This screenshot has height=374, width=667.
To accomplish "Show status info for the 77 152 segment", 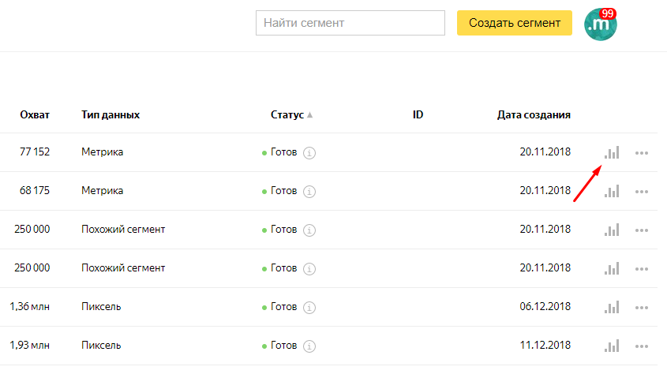I will 309,153.
